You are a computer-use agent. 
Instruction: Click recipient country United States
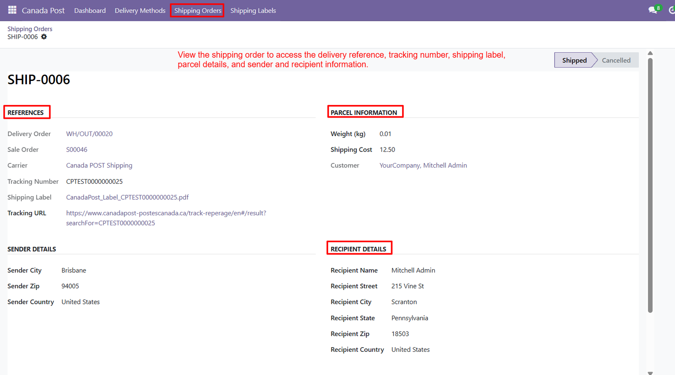tap(410, 350)
